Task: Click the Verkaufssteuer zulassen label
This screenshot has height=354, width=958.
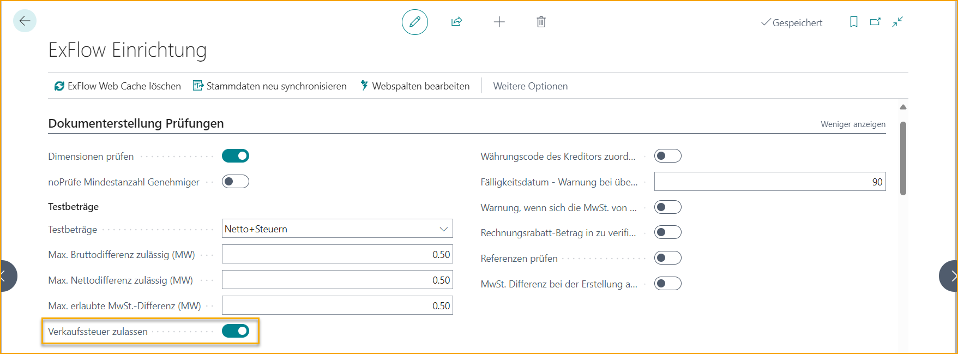Action: [x=98, y=332]
